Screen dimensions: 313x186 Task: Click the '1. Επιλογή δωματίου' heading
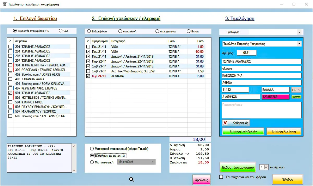(35, 18)
